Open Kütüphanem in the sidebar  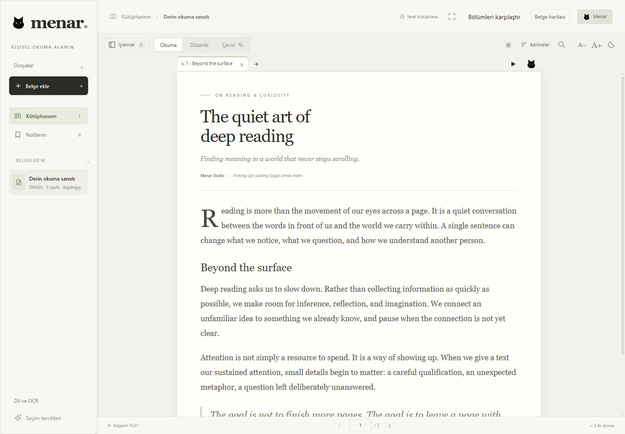(x=49, y=116)
